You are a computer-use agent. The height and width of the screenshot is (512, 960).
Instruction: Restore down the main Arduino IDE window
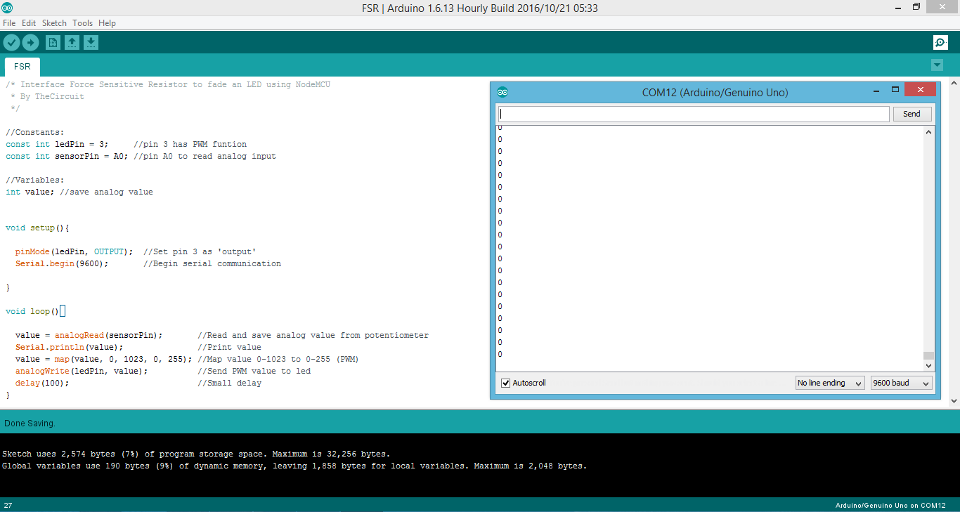pyautogui.click(x=916, y=7)
